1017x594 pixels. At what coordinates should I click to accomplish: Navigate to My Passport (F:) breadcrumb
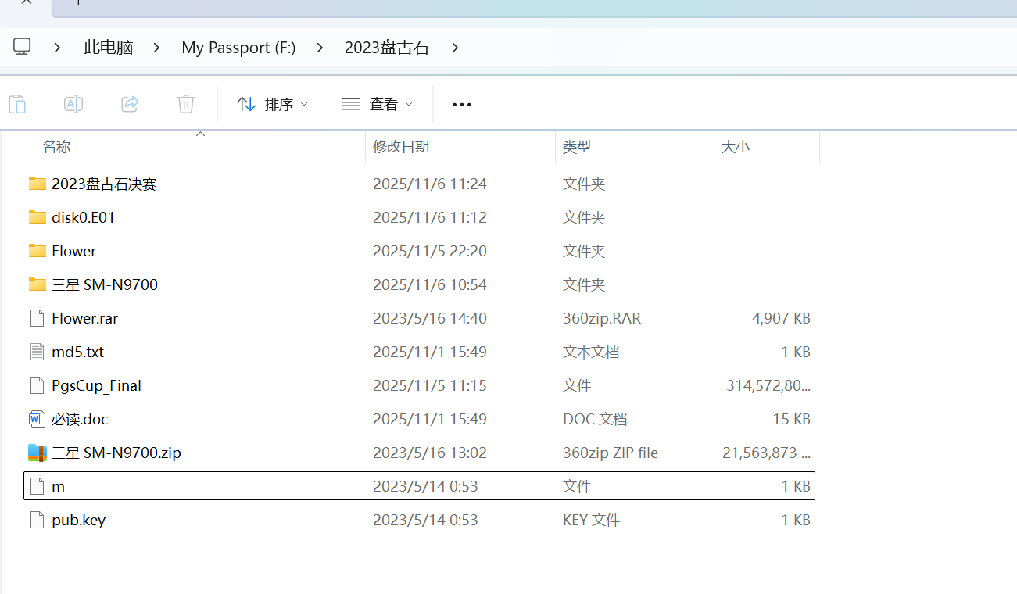238,48
